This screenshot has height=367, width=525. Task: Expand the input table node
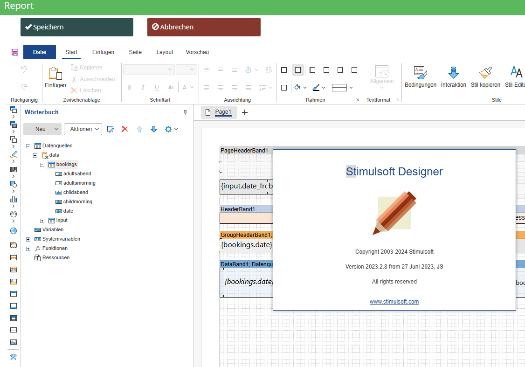42,221
